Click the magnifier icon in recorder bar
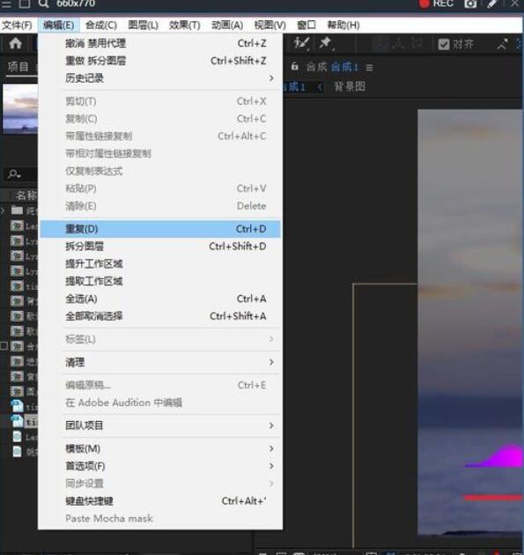 tap(43, 4)
